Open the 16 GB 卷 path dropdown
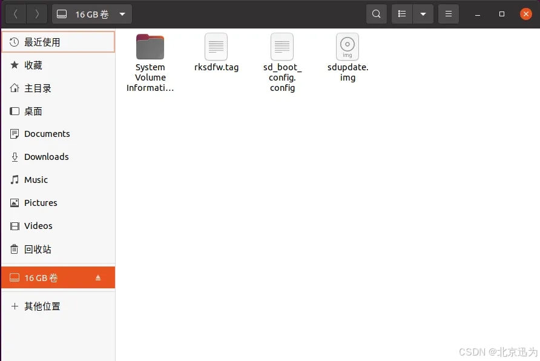 (x=91, y=14)
